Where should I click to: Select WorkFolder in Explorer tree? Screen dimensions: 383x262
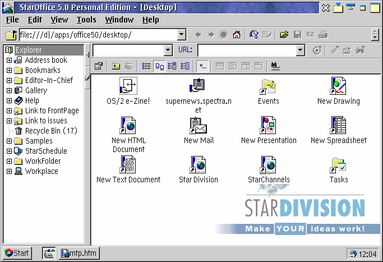tap(43, 161)
